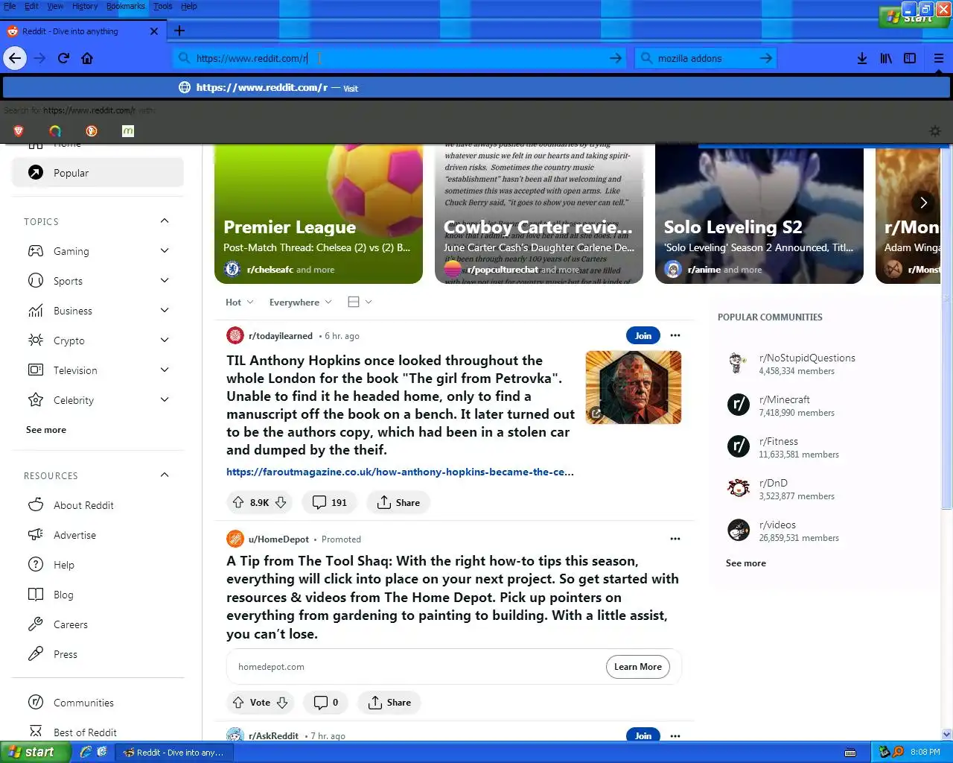Close the Reddit tab
The image size is (953, 763).
pyautogui.click(x=154, y=31)
